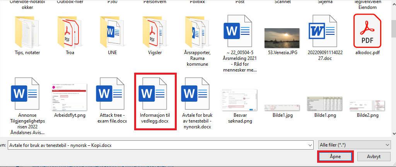Click the Åpne button
The image size is (396, 167).
335,157
